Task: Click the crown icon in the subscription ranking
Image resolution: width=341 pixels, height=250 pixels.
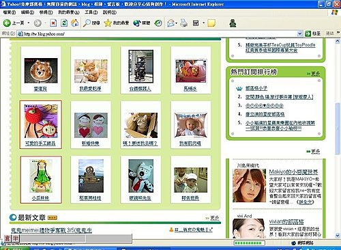Action: click(239, 88)
